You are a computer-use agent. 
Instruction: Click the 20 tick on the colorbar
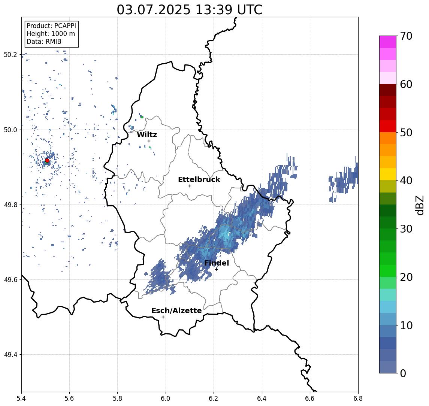406,277
